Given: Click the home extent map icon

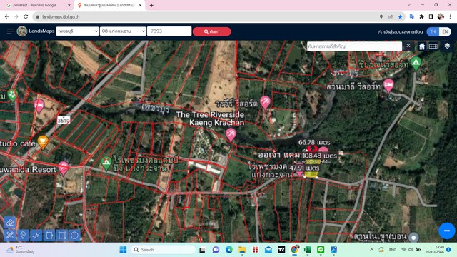Looking at the screenshot, I should [422, 46].
